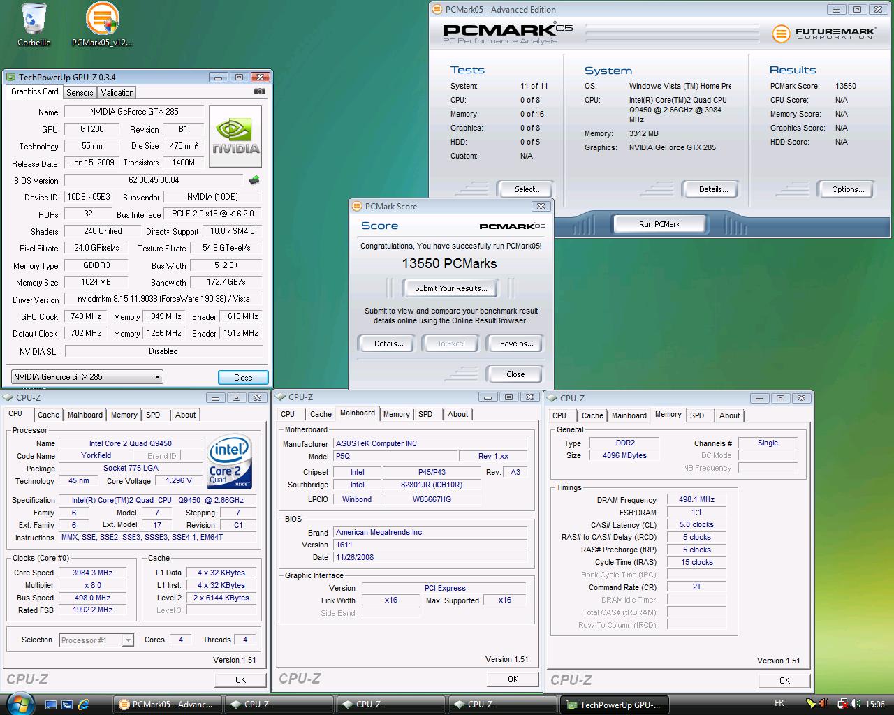The width and height of the screenshot is (894, 715).
Task: Switch to the Sensors tab in GPU-Z
Action: pyautogui.click(x=80, y=93)
